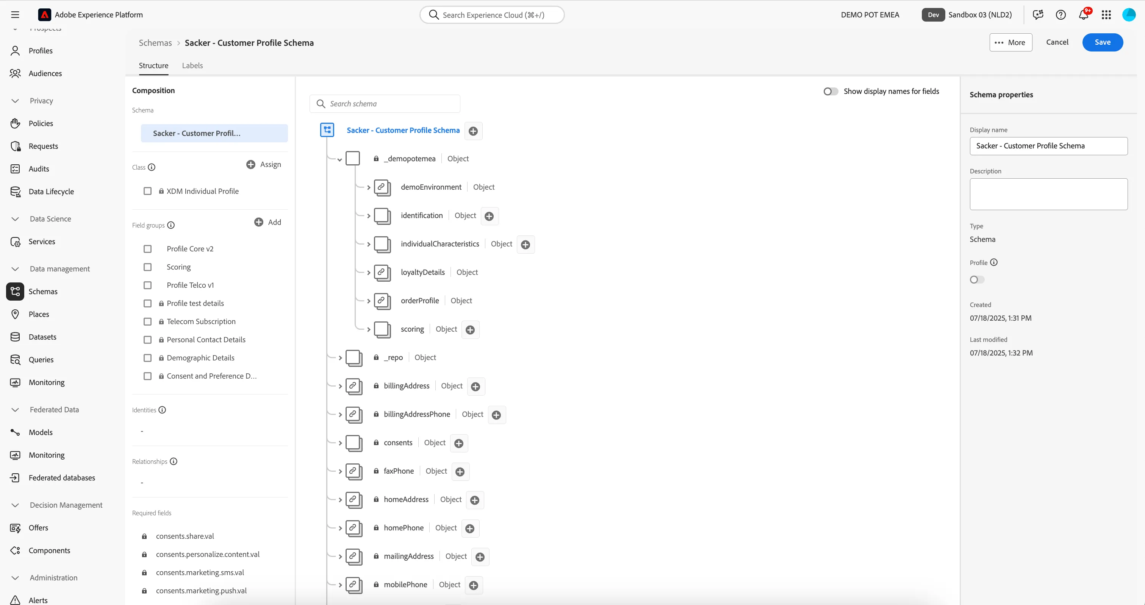This screenshot has width=1145, height=605.
Task: Save the schema
Action: click(x=1103, y=43)
